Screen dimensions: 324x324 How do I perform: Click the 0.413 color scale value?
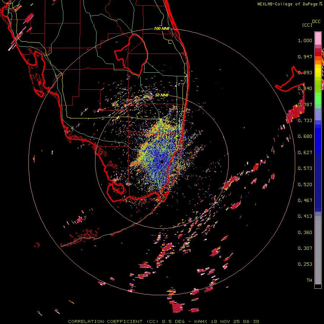[305, 216]
